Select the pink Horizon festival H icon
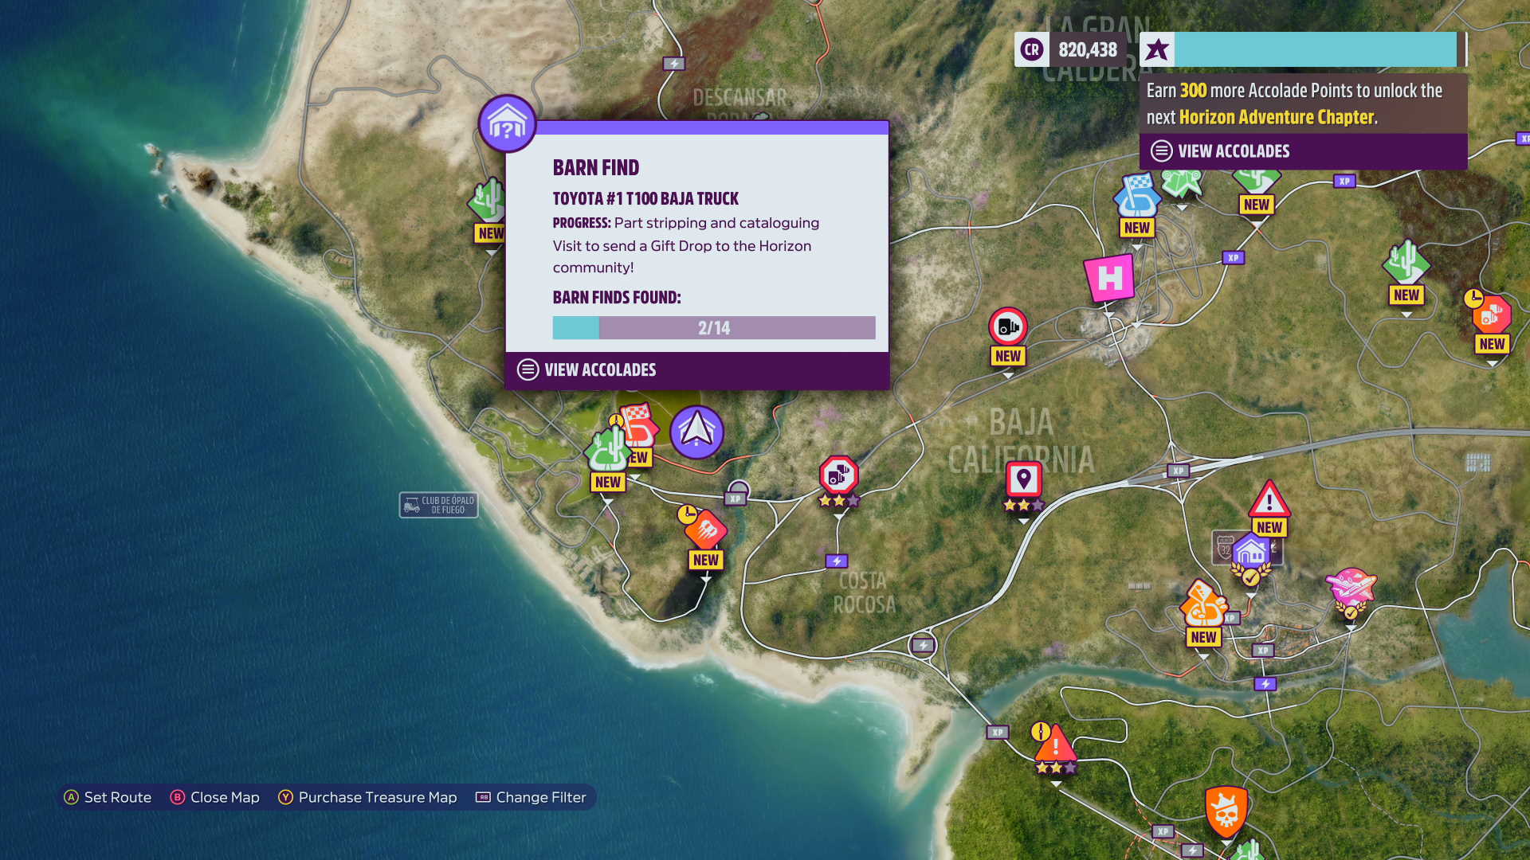Image resolution: width=1530 pixels, height=860 pixels. [x=1109, y=278]
